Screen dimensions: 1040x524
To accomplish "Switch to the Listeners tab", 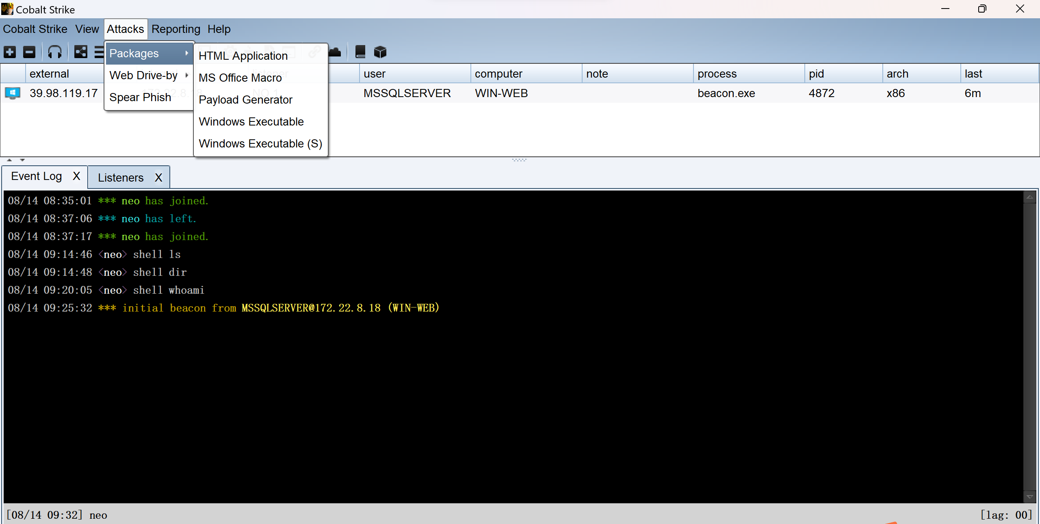I will point(121,178).
